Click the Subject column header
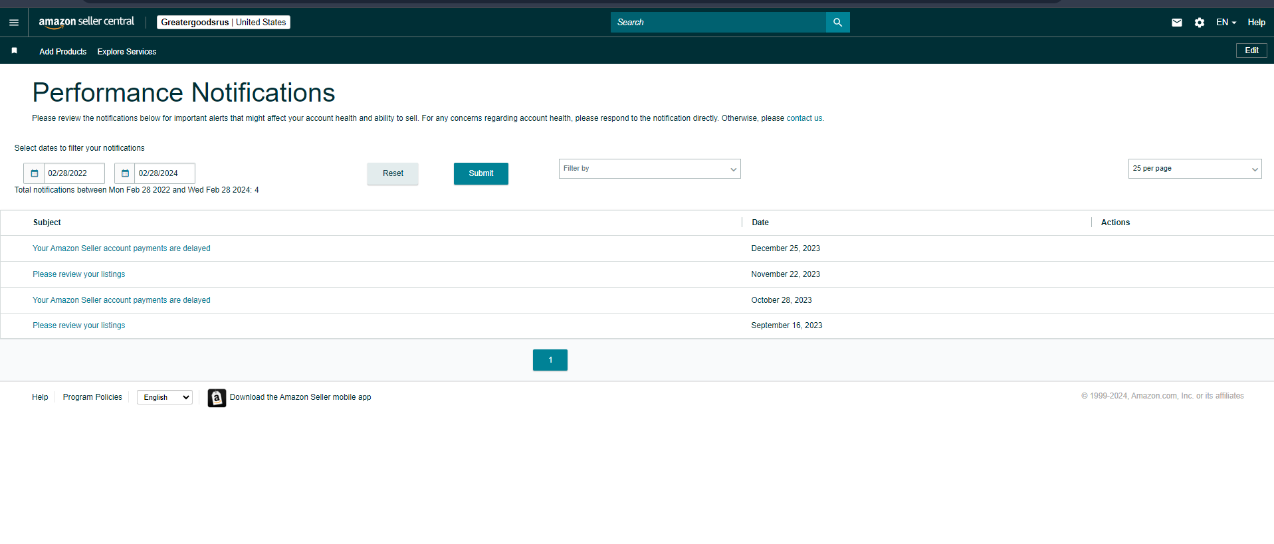 [47, 223]
